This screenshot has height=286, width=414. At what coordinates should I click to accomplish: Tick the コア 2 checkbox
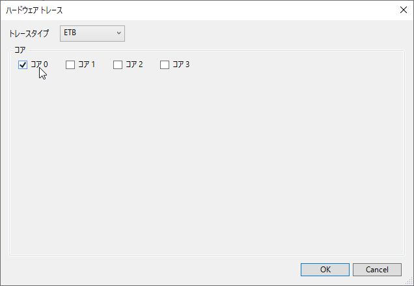(x=118, y=64)
